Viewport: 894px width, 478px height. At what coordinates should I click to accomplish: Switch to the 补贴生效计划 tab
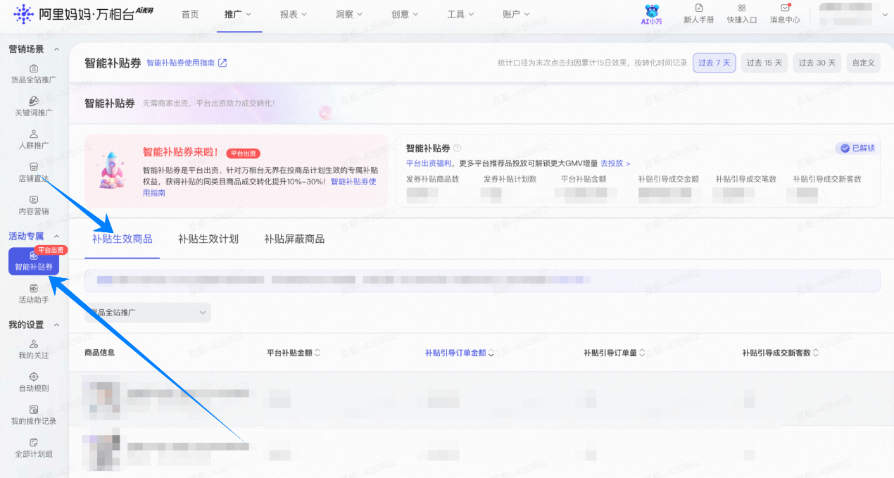click(208, 239)
